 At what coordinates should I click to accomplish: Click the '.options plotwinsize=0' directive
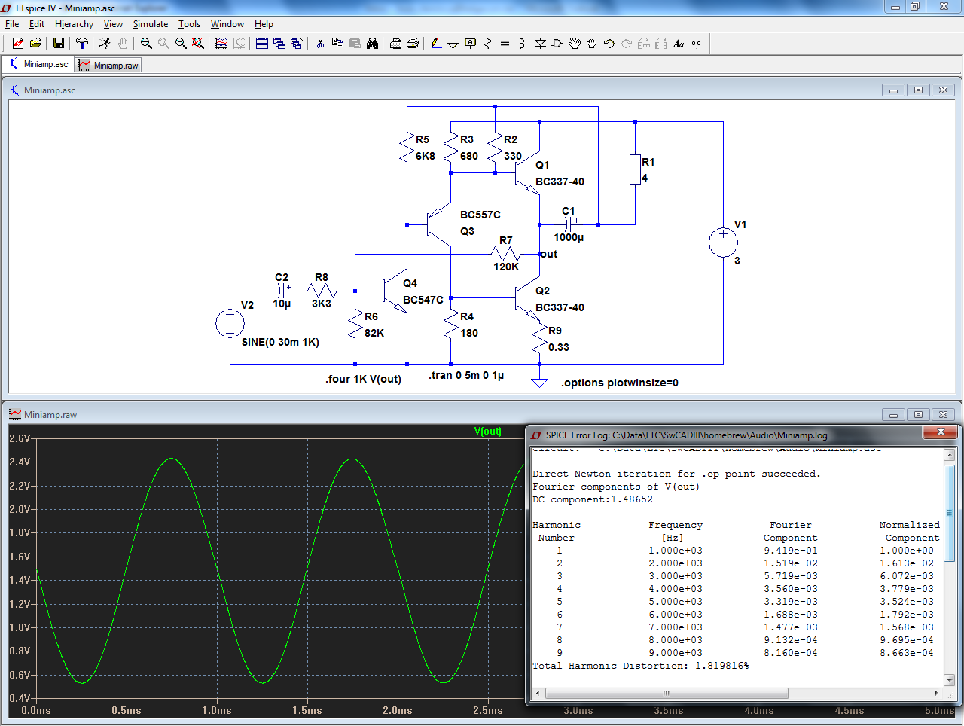click(x=620, y=383)
